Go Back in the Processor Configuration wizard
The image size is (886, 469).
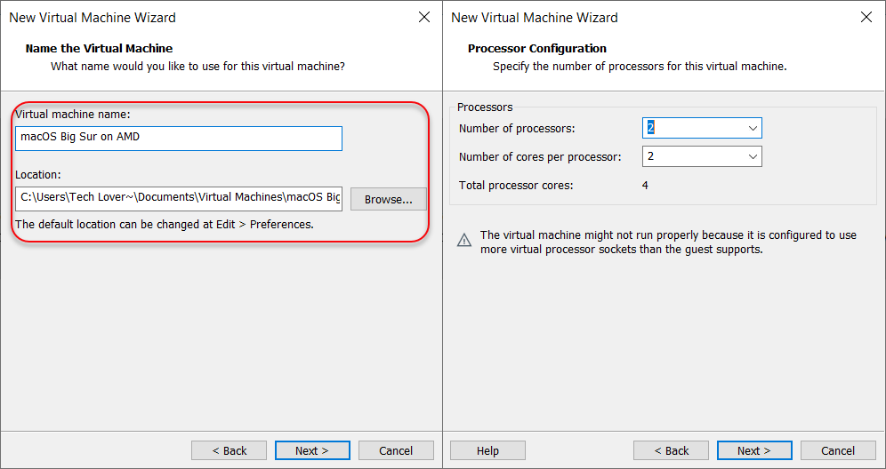click(671, 450)
